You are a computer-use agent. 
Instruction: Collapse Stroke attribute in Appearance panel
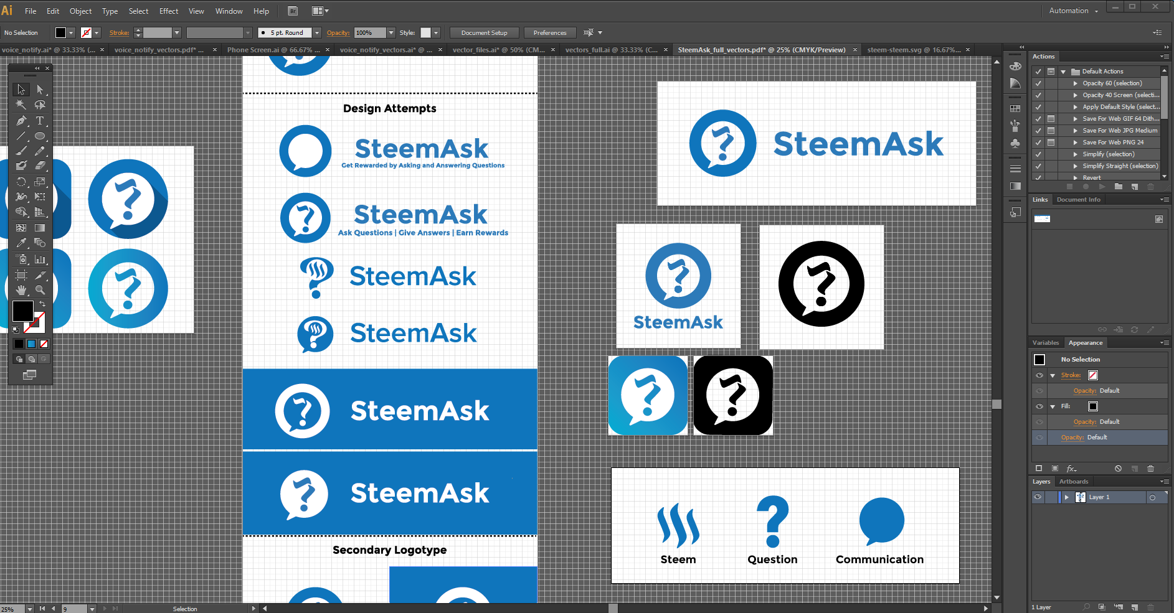(x=1053, y=375)
